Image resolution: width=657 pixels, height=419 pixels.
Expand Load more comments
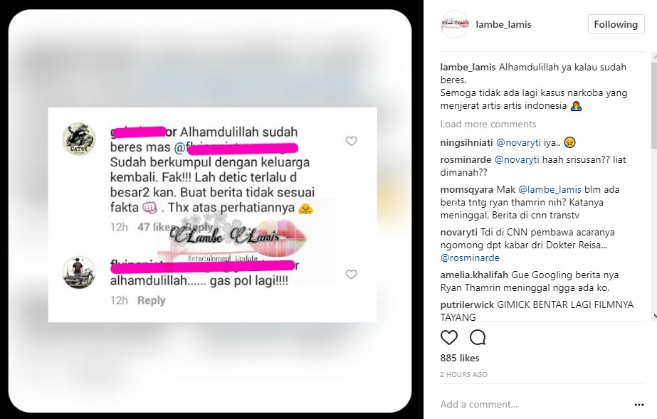pyautogui.click(x=488, y=124)
